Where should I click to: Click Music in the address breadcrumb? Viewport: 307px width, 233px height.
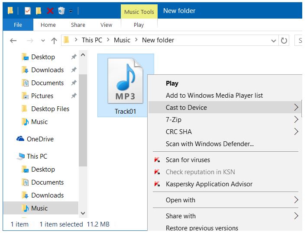click(122, 40)
